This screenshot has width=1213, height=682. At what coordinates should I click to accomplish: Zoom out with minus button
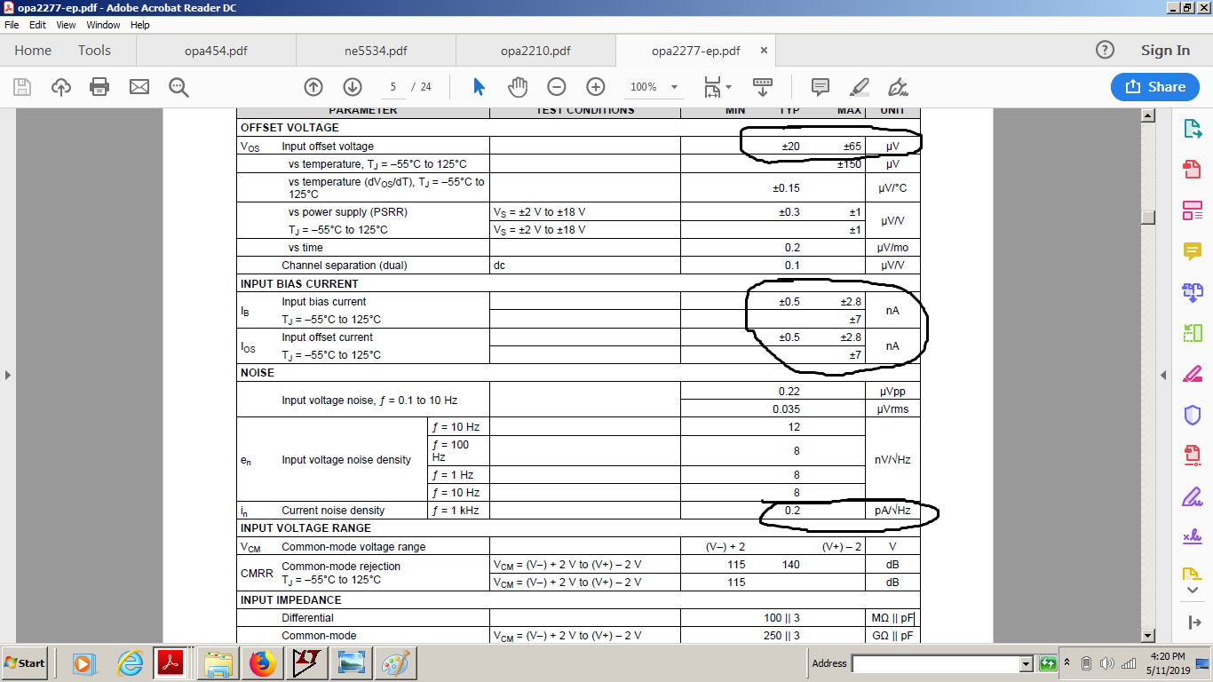(557, 87)
